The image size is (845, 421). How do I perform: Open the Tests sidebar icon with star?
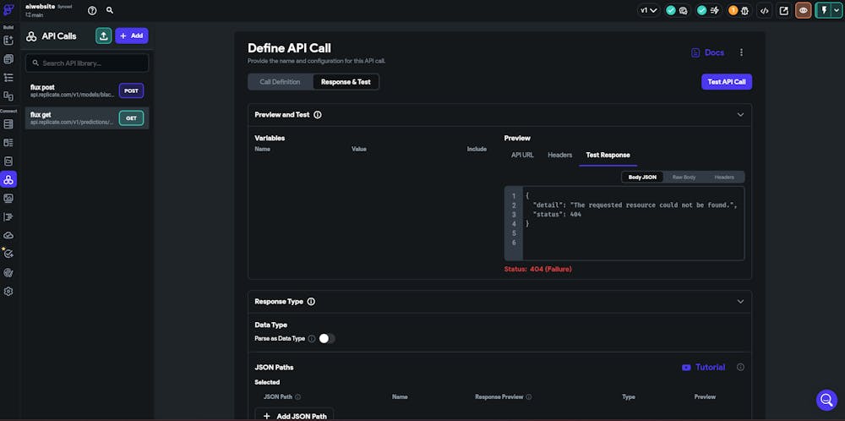click(x=8, y=254)
